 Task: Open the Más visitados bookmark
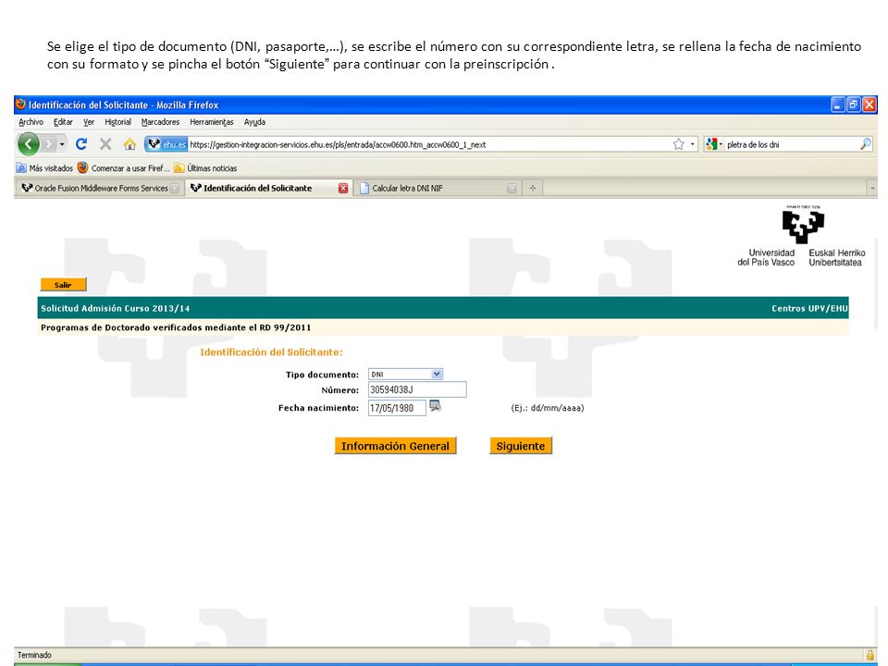point(44,167)
